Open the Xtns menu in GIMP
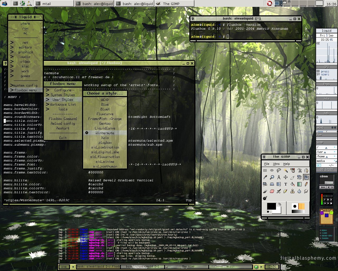This screenshot has width=338, height=271. pyautogui.click(x=276, y=164)
